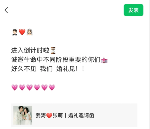Tap the back arrow icon
The image size is (150, 129).
tap(6, 10)
